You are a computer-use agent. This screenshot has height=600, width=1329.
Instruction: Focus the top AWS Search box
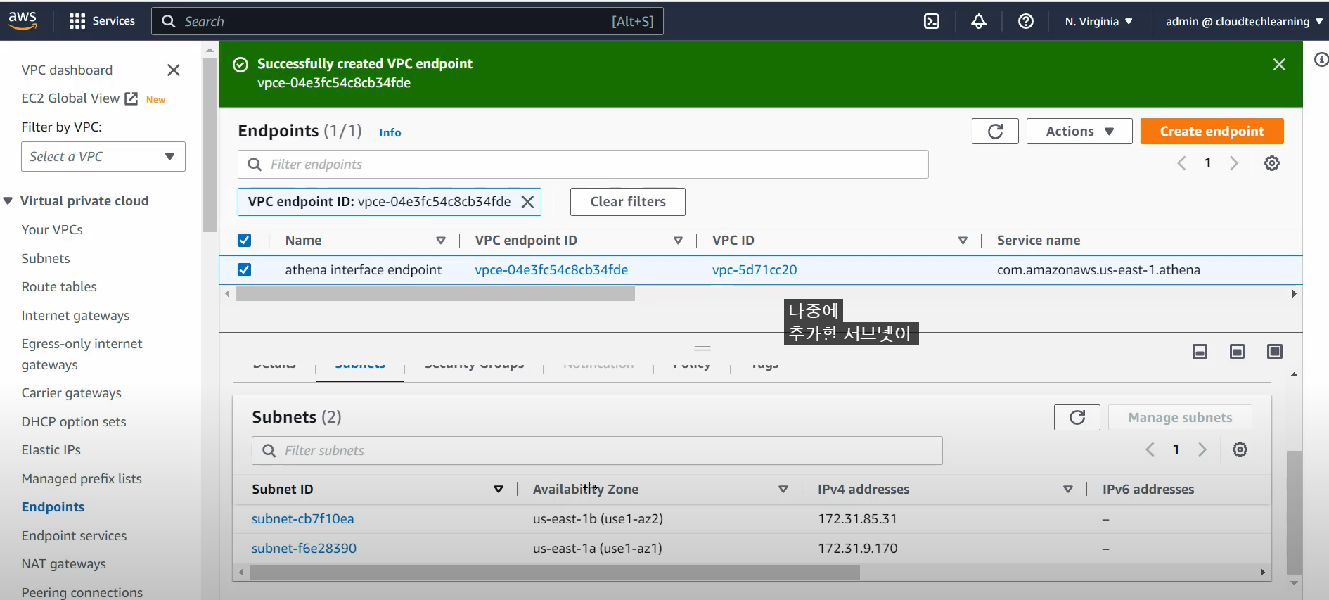tap(407, 21)
